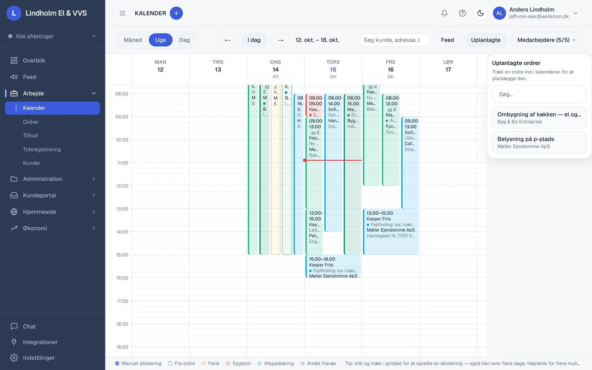Open the Tilbud submenu item
The width and height of the screenshot is (592, 370).
tap(30, 135)
